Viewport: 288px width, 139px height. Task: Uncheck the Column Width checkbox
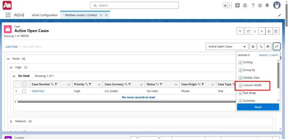click(x=240, y=86)
